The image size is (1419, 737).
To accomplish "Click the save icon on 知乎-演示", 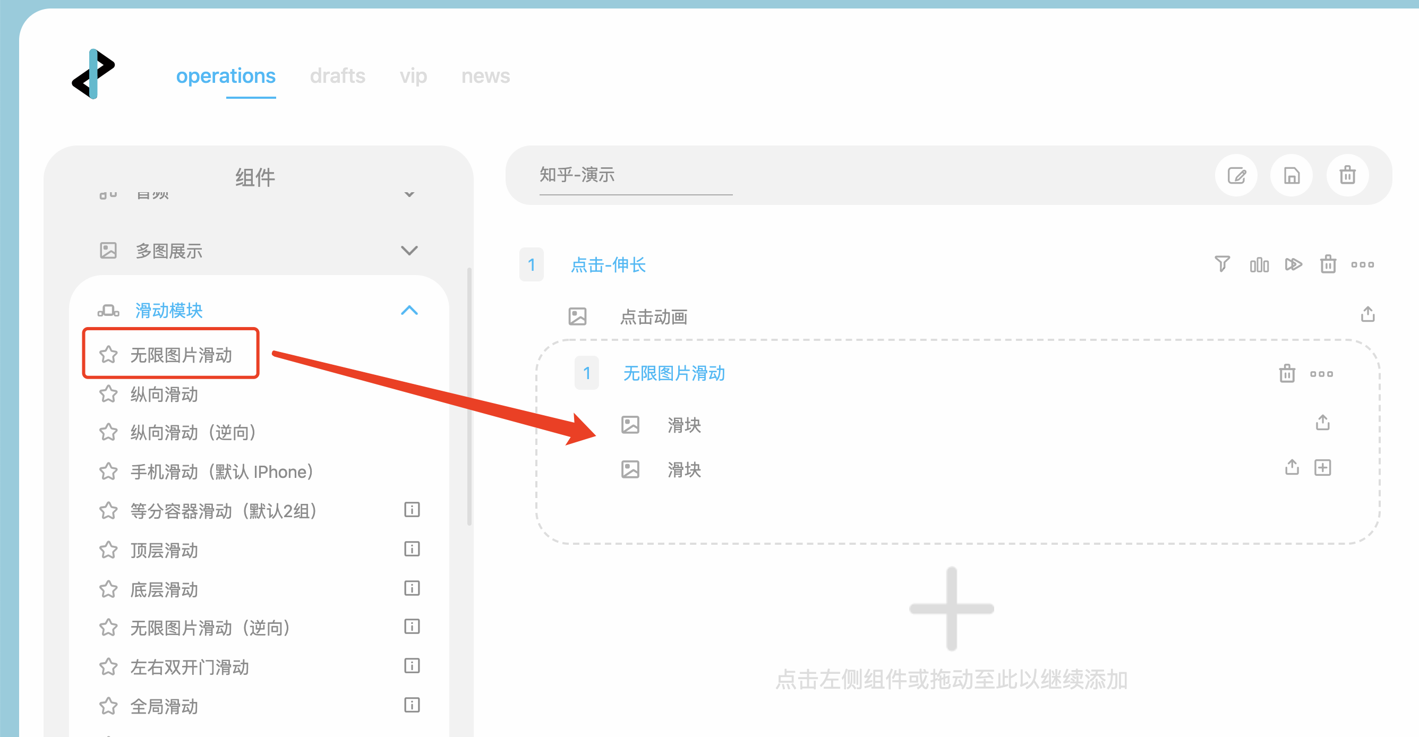I will tap(1289, 175).
